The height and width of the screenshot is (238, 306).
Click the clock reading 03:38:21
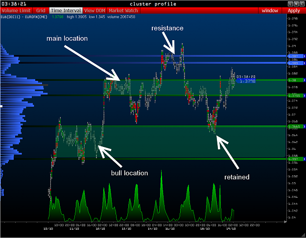[x=14, y=4]
